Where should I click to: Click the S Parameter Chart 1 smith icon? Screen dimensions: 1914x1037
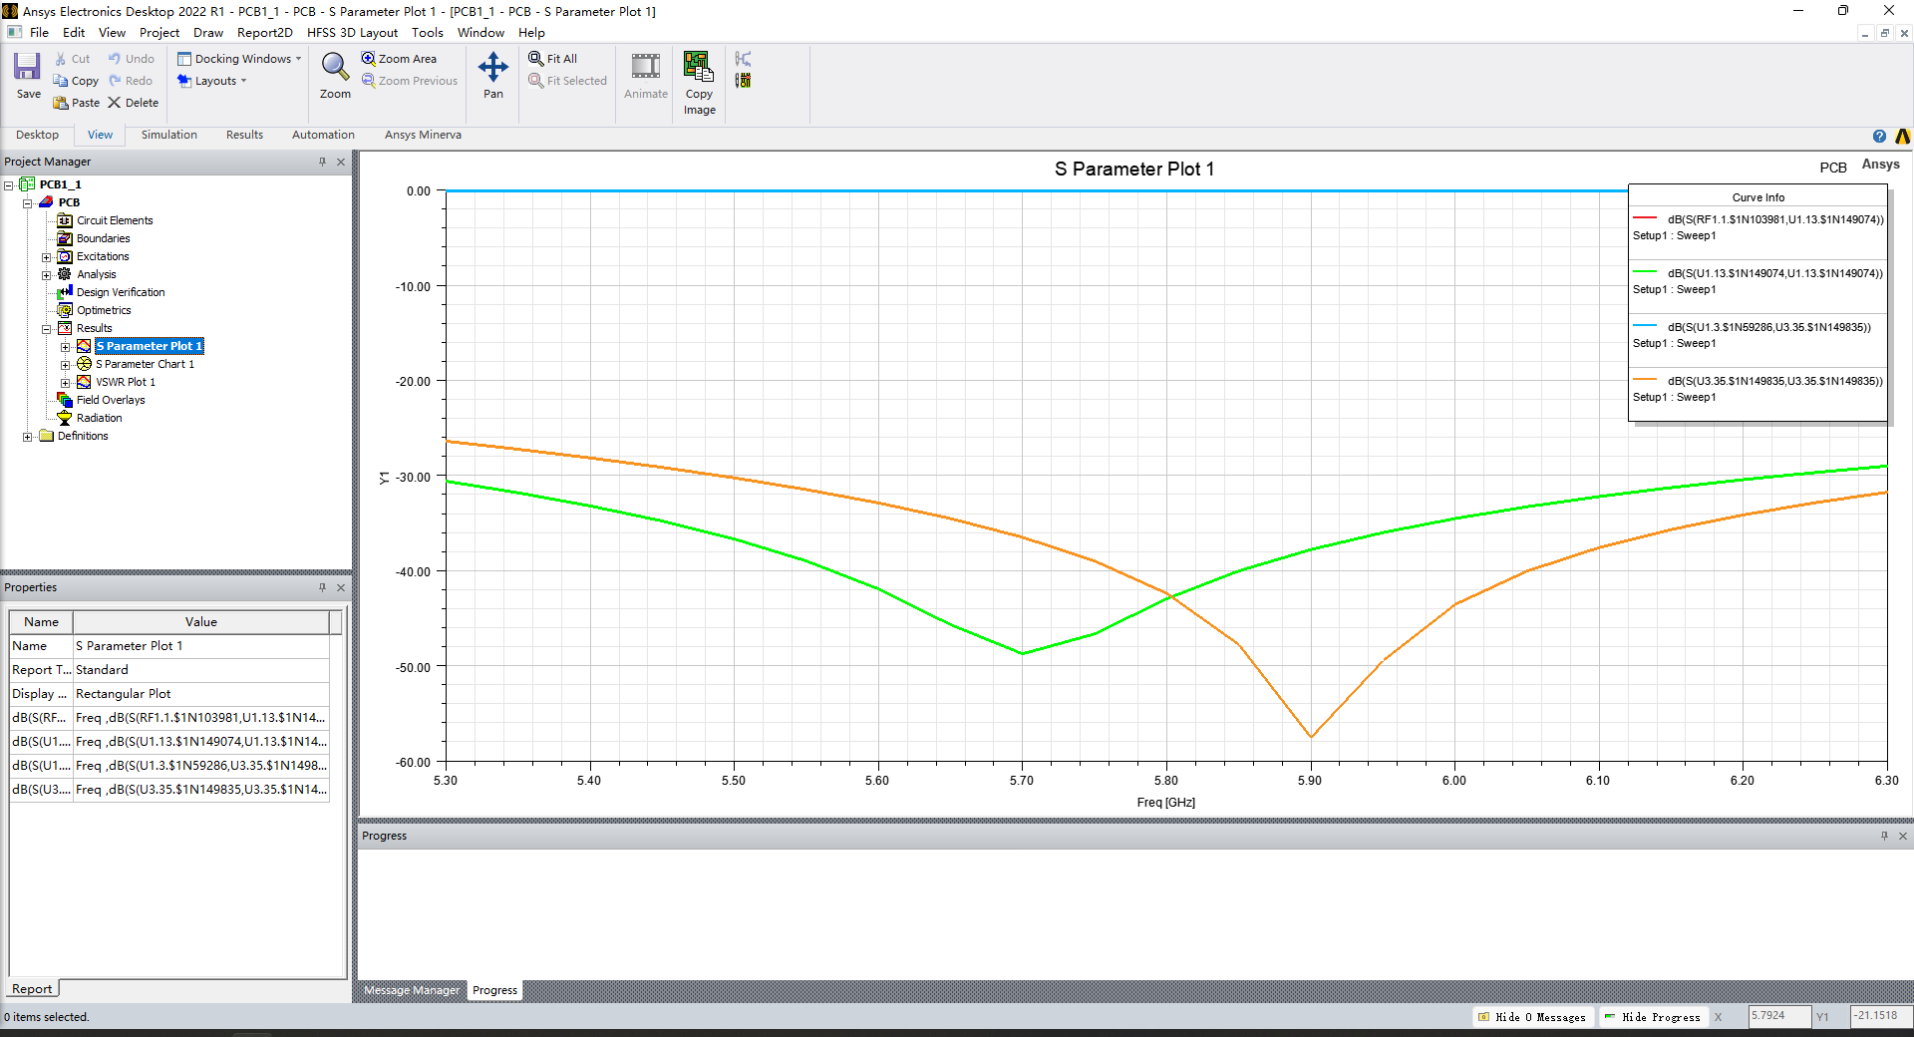click(x=84, y=364)
